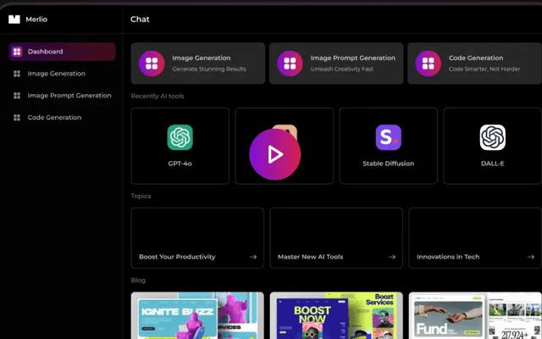Click the Topics section heading
This screenshot has width=542, height=339.
141,196
